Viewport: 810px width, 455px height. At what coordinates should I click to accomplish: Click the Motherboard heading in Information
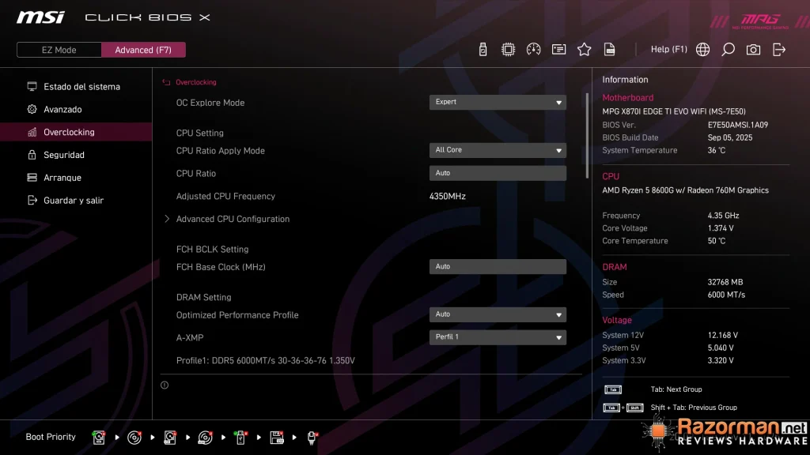click(627, 97)
